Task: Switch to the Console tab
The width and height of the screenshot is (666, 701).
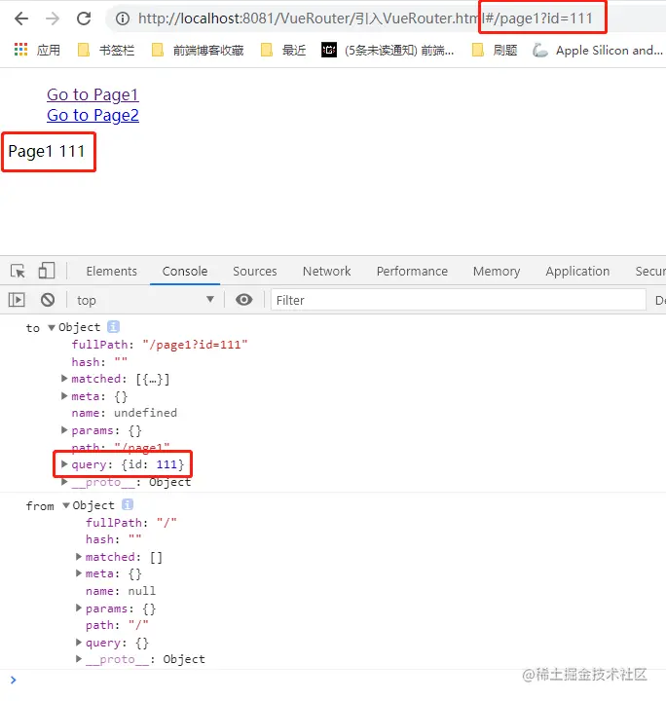Action: 185,271
